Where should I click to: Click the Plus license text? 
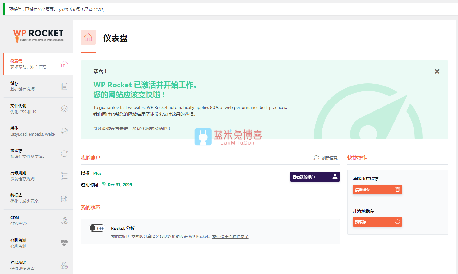(97, 173)
